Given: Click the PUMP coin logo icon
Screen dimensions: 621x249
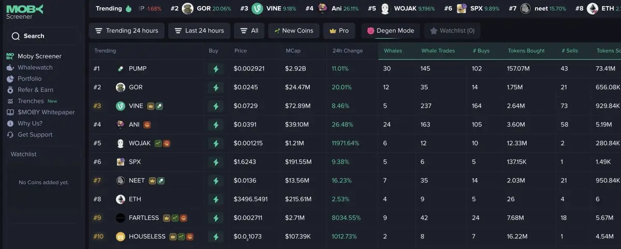Looking at the screenshot, I should [120, 69].
